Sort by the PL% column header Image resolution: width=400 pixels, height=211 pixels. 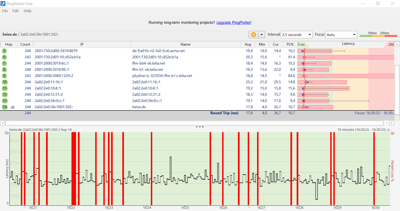tap(290, 44)
